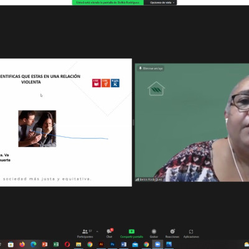Expand the arrow next to Participantes
This screenshot has width=249, height=249.
97,232
